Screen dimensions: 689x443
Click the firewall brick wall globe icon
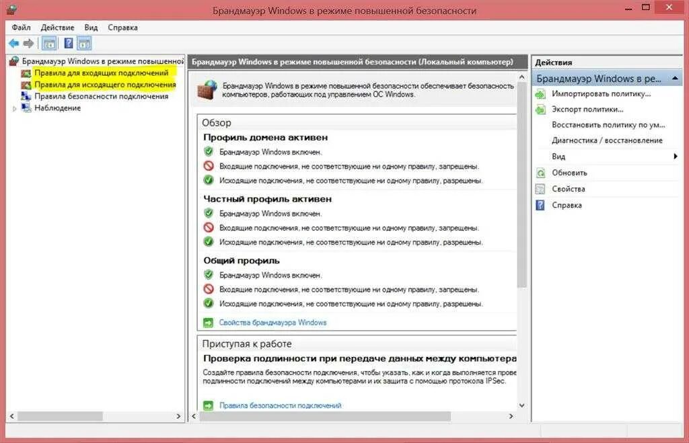point(207,89)
